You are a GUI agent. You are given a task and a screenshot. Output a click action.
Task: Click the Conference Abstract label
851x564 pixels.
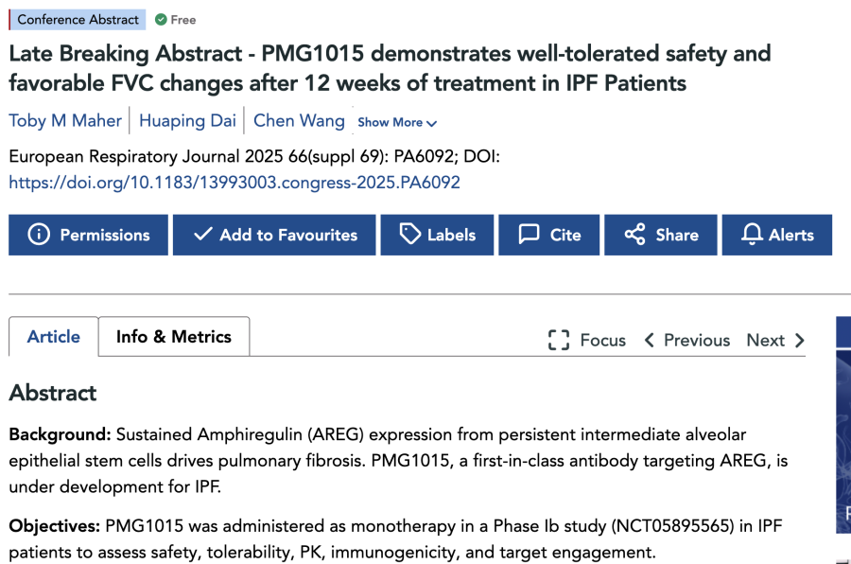78,19
